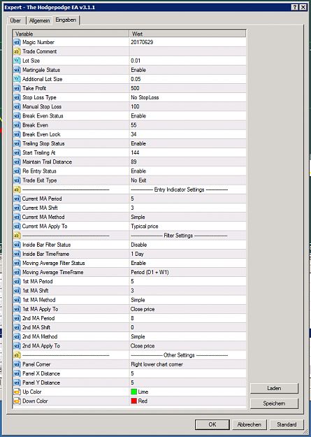Select the Re Entry Status value Enable
Screen dimensions: 311x437
point(138,171)
